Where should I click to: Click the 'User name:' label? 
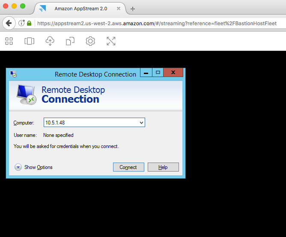[x=25, y=135]
